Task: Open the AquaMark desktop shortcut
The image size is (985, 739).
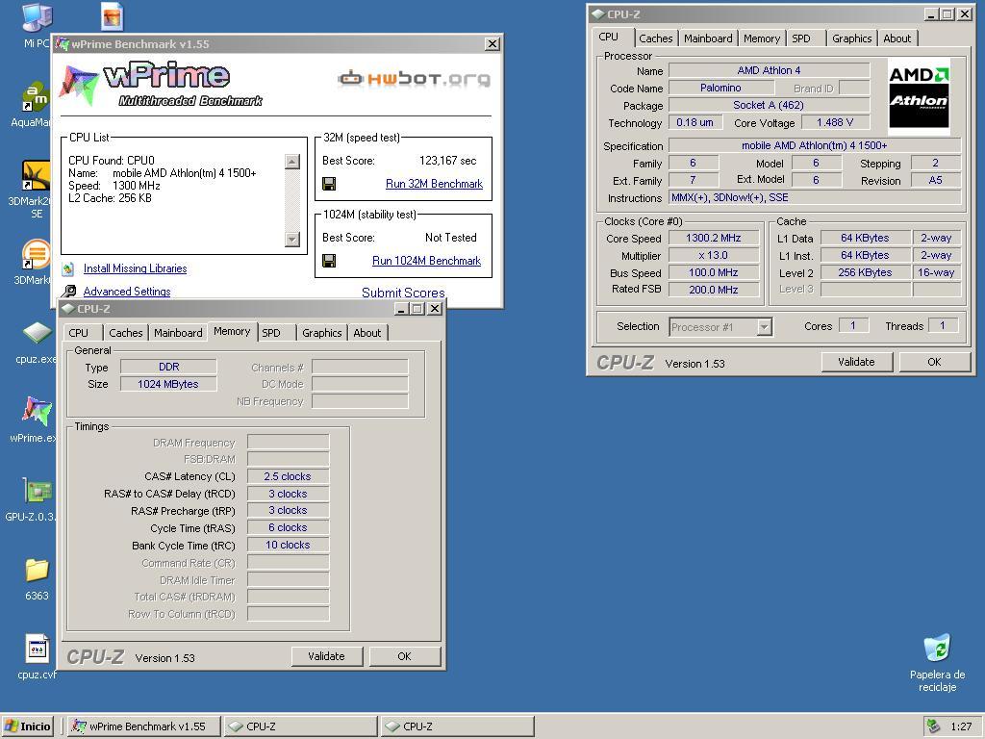Action: 37,98
